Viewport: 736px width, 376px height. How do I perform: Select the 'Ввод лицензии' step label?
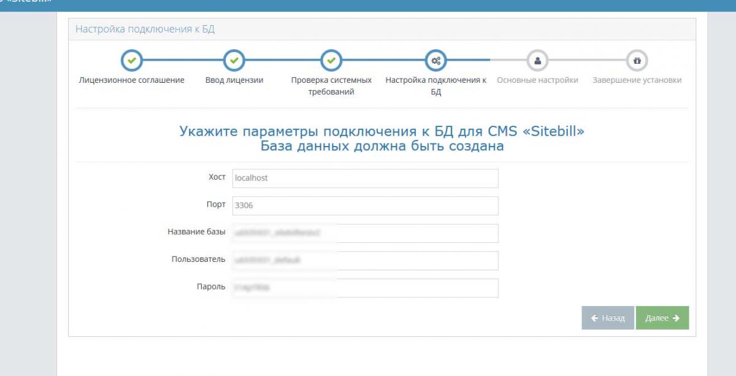click(234, 80)
